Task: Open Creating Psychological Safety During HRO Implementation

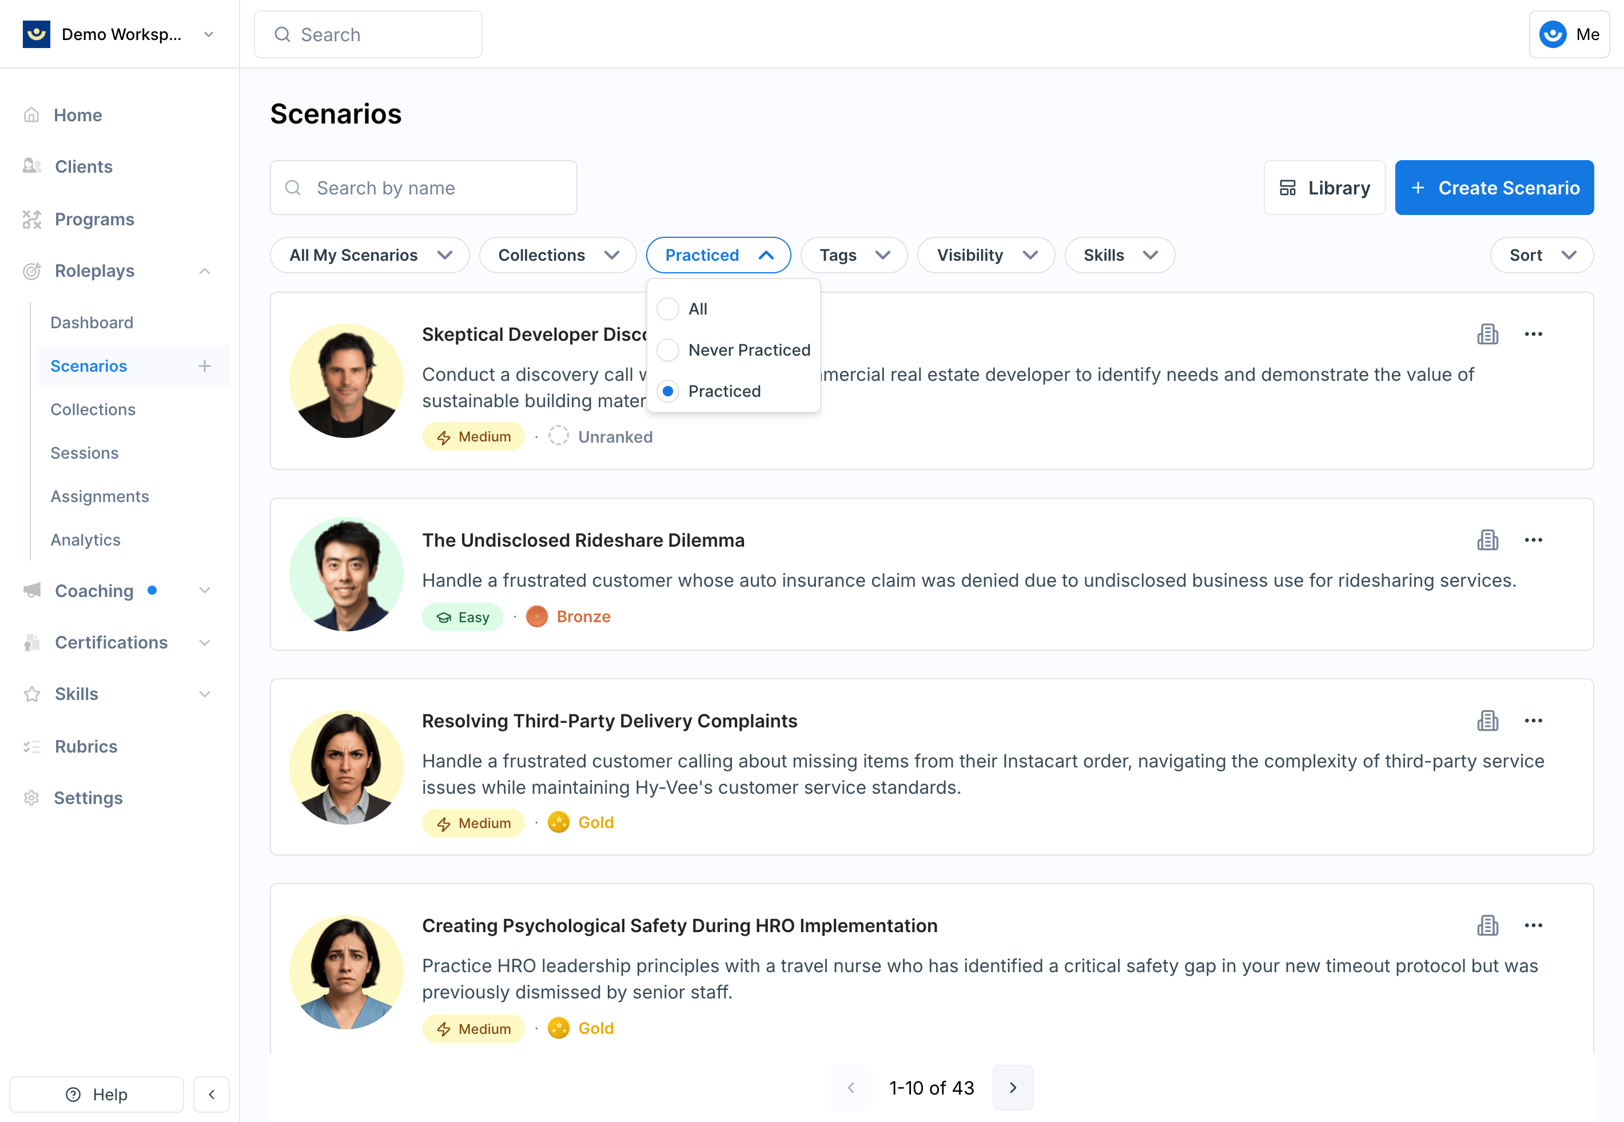Action: (680, 926)
